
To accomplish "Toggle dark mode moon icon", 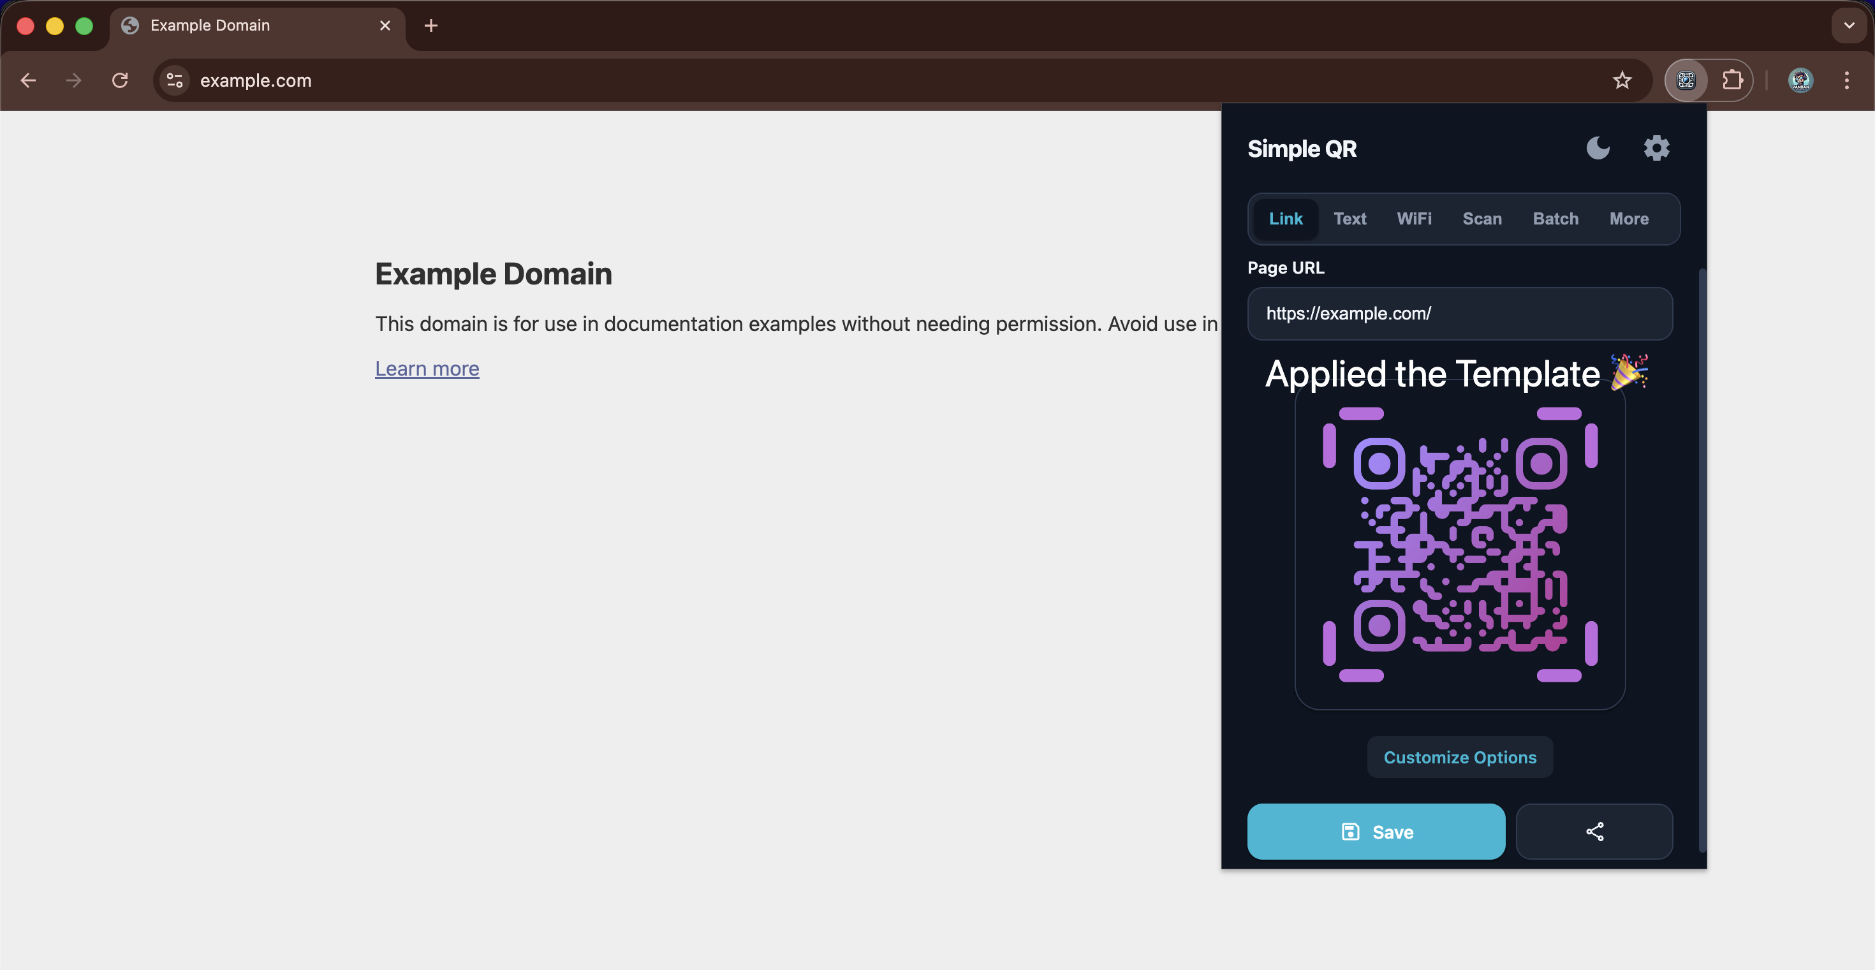I will pos(1598,149).
